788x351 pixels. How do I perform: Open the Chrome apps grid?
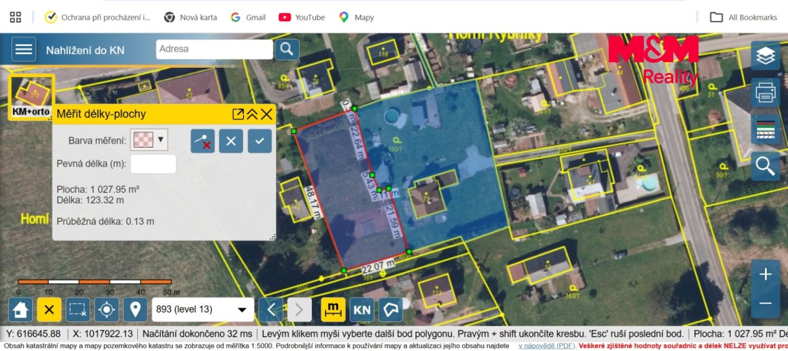click(x=16, y=17)
